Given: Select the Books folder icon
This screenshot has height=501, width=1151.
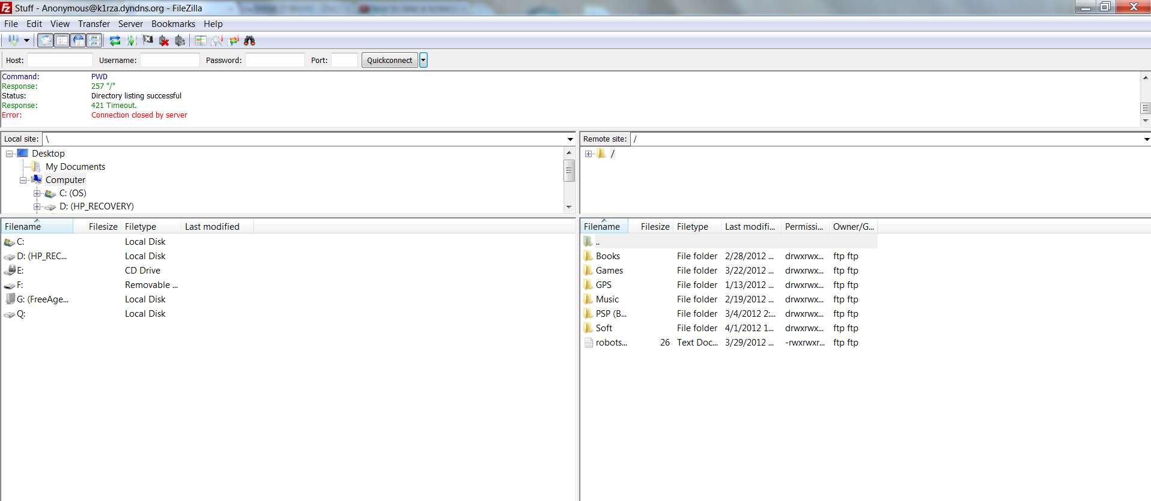Looking at the screenshot, I should click(x=588, y=256).
